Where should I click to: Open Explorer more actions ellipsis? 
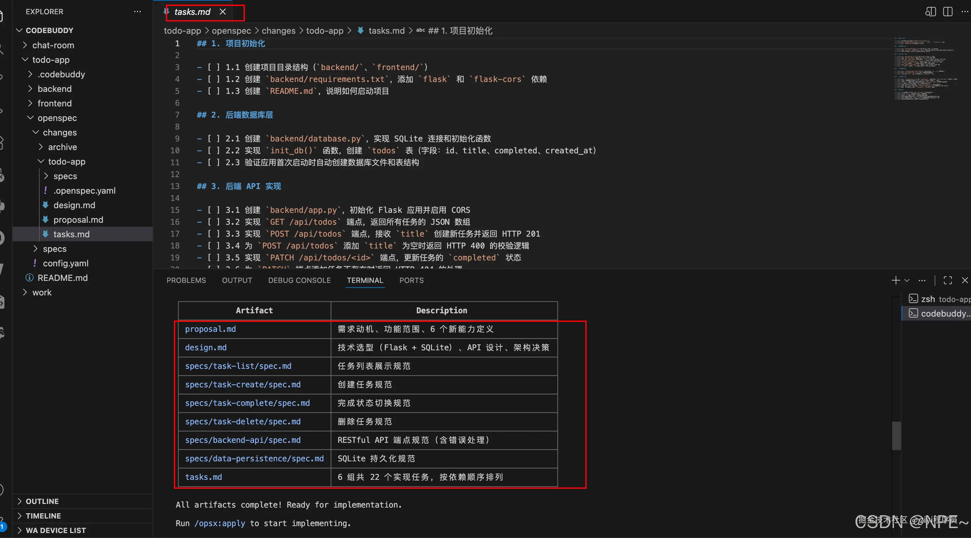[137, 12]
